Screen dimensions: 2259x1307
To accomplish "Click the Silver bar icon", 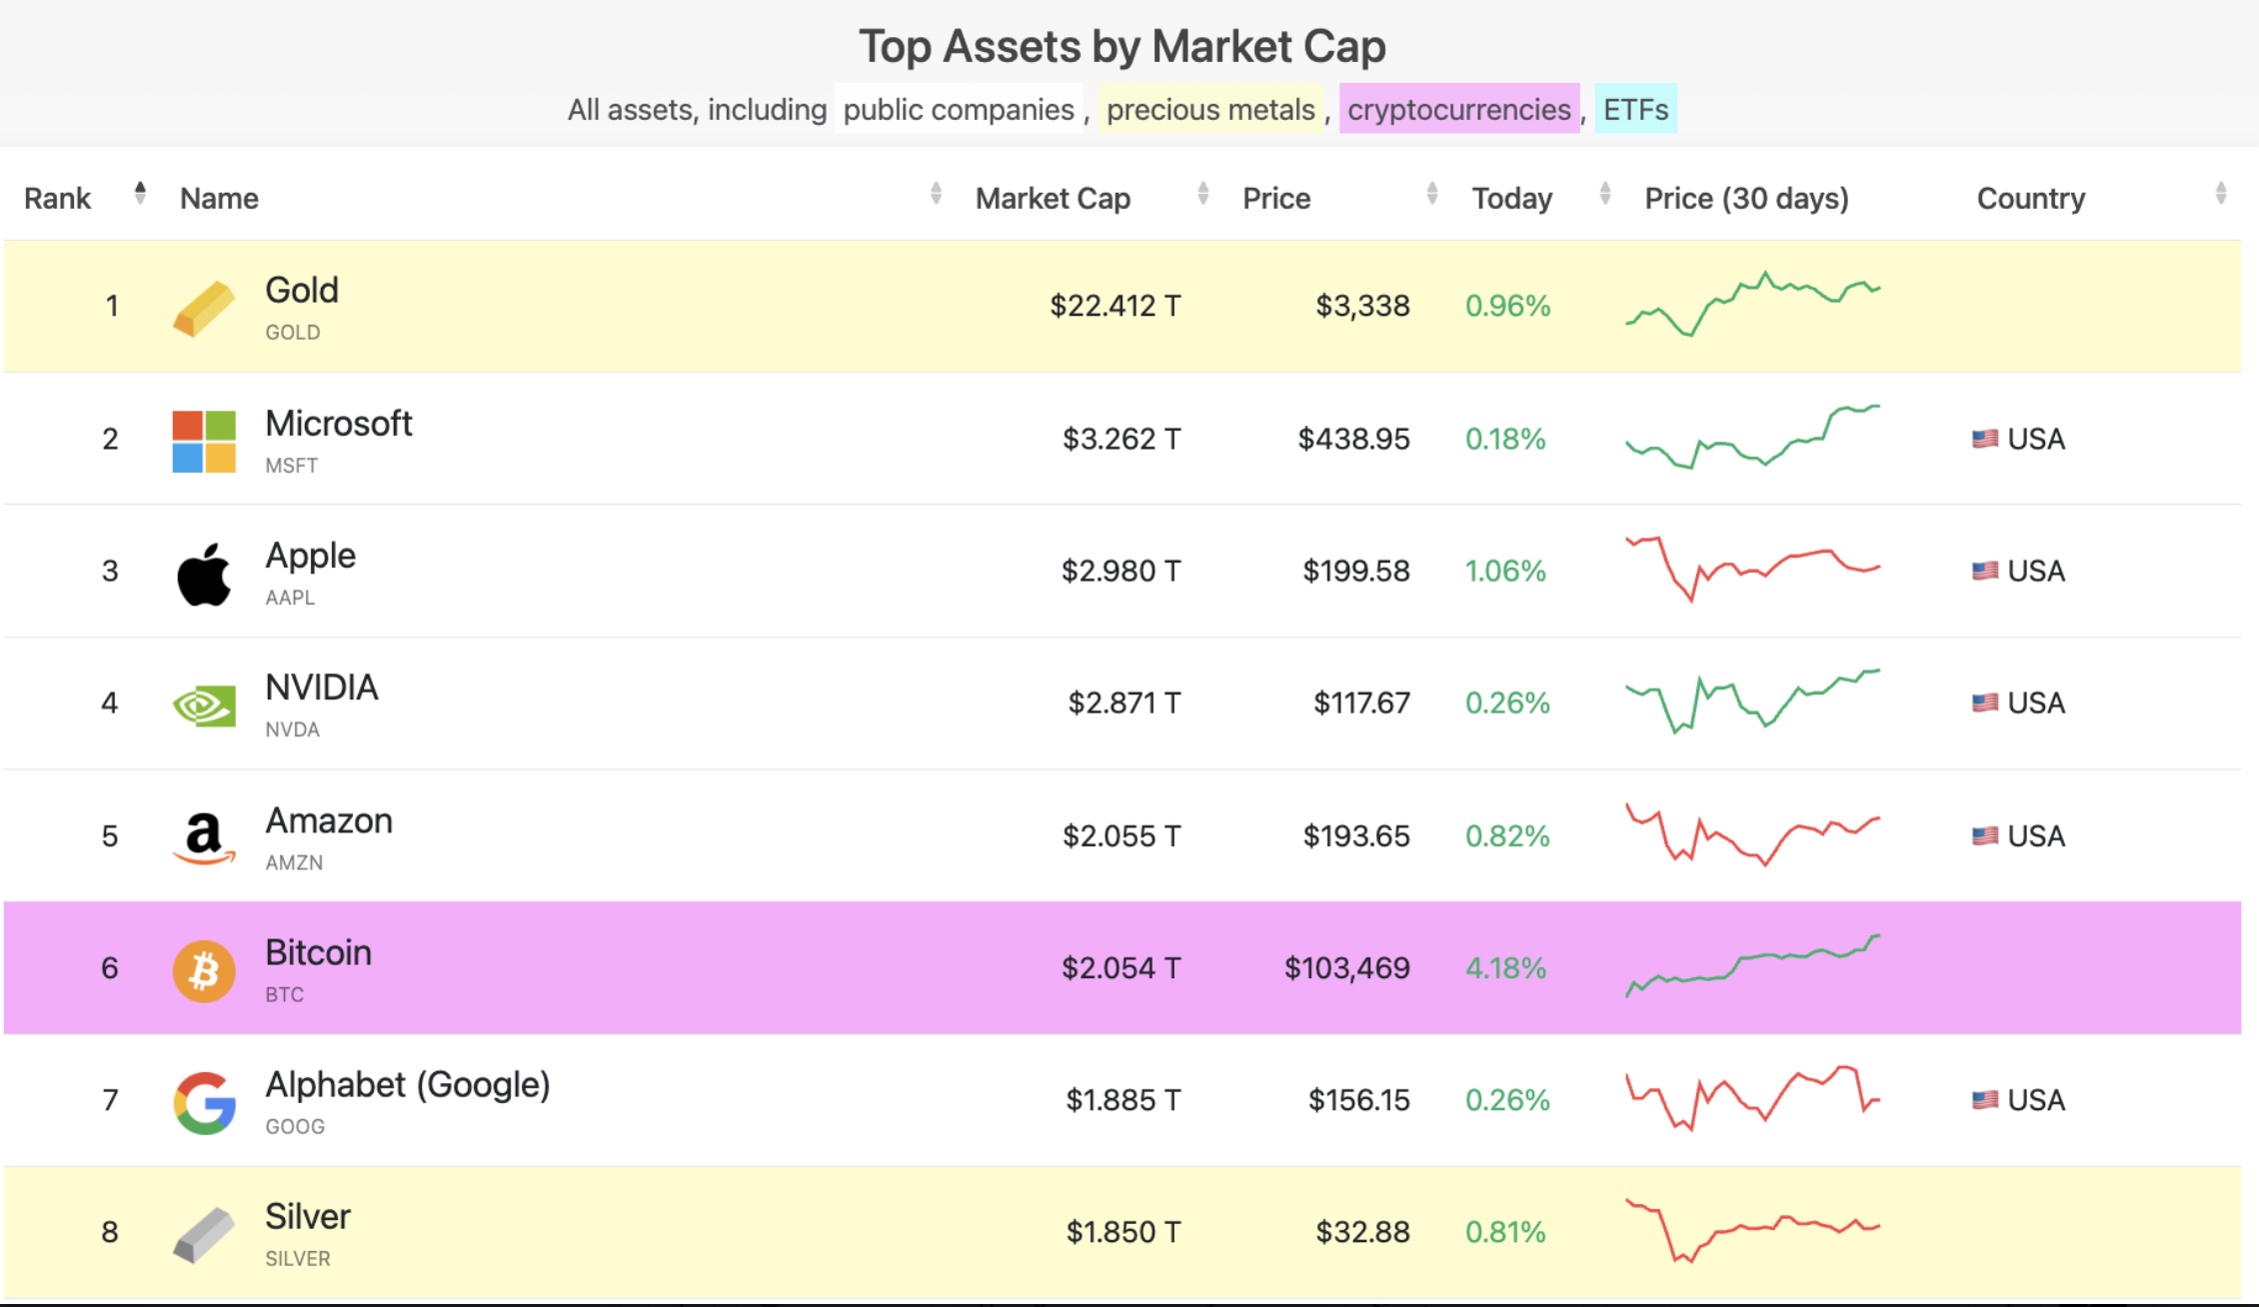I will [x=204, y=1235].
